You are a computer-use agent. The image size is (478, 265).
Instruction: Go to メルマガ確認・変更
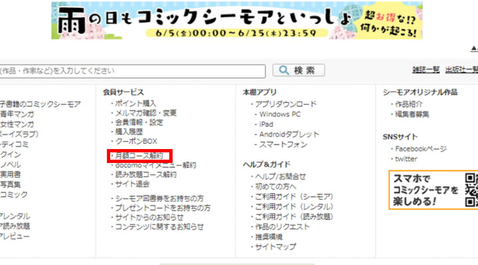tap(146, 113)
